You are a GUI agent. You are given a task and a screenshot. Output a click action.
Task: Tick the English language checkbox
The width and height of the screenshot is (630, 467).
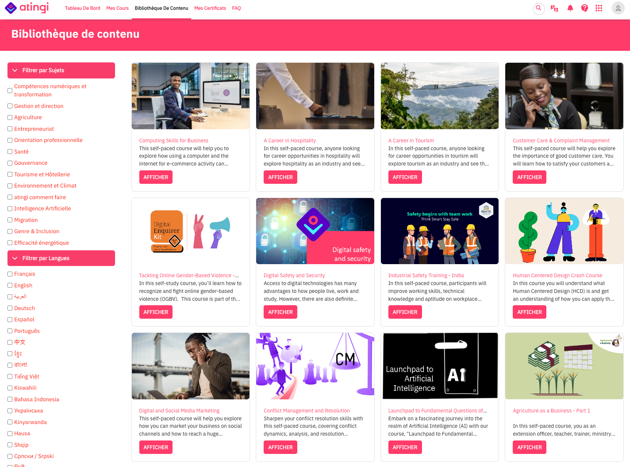(10, 285)
